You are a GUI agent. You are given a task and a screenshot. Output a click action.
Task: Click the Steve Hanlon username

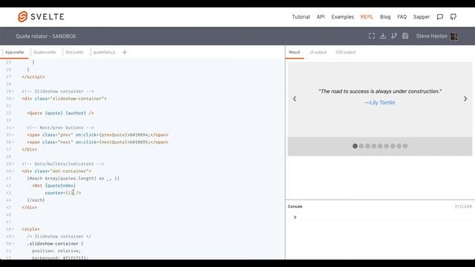[431, 36]
